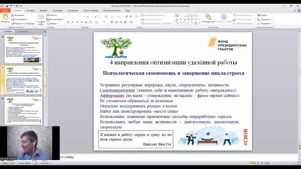Click the font color button
The height and width of the screenshot is (169, 301).
pyautogui.click(x=104, y=22)
